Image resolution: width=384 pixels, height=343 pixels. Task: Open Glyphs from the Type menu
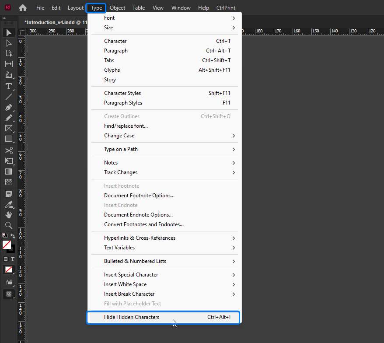164,70
